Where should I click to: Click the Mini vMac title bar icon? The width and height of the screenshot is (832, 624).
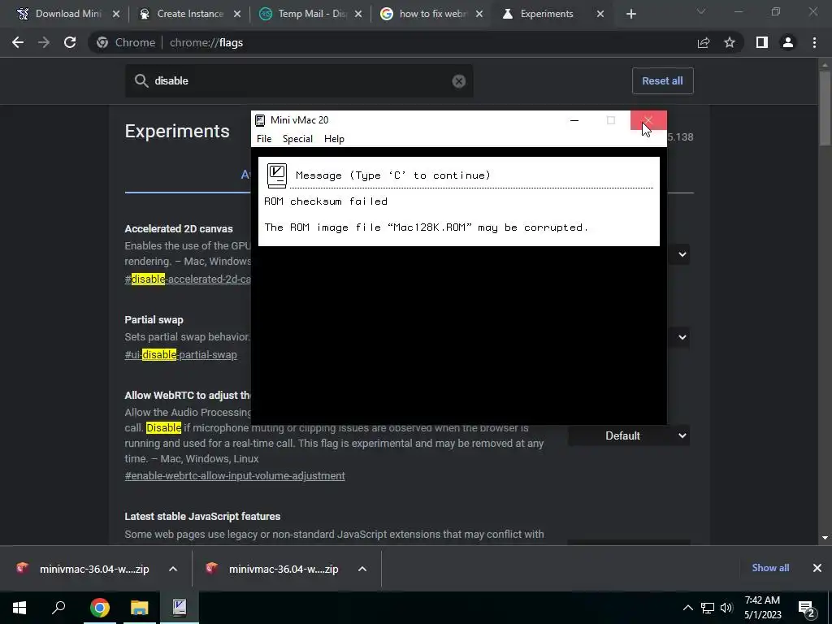tap(260, 120)
